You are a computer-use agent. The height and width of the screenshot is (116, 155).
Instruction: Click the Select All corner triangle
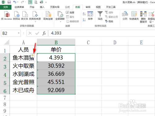click(7, 42)
